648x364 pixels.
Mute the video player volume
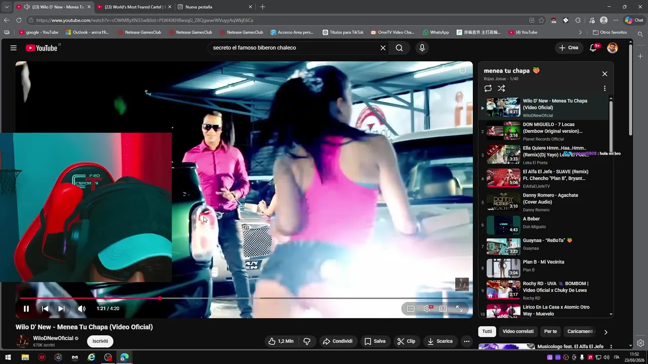coord(82,308)
